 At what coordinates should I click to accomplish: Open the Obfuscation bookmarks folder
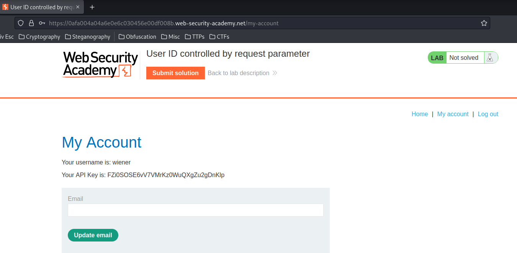pyautogui.click(x=137, y=37)
